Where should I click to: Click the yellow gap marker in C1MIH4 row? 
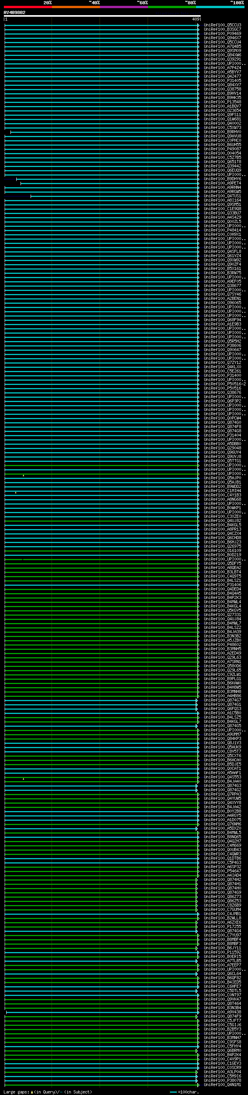[x=15, y=492]
